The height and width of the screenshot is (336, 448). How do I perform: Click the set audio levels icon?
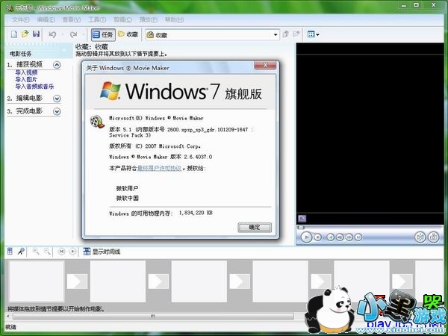coord(10,252)
